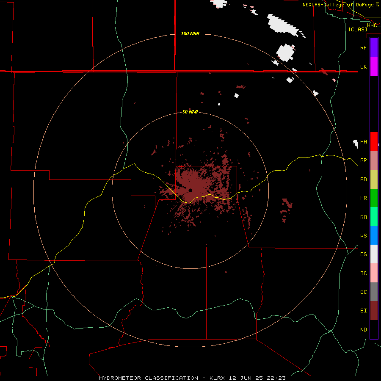
Task: Click the '50 NMI' range ring label
Action: pos(190,112)
